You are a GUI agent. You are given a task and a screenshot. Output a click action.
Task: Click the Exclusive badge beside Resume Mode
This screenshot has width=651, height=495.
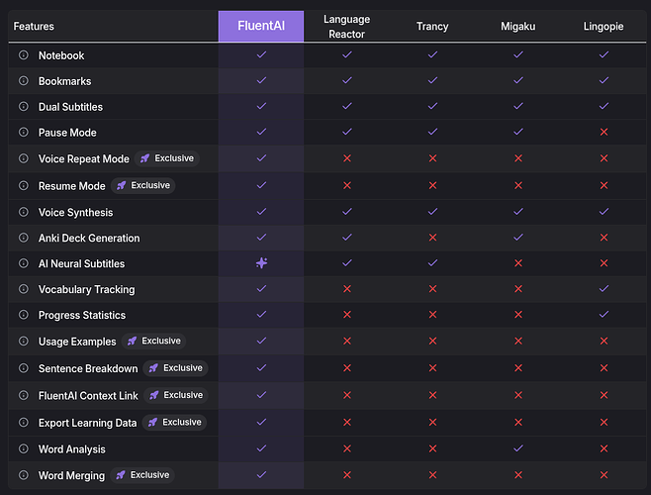142,185
